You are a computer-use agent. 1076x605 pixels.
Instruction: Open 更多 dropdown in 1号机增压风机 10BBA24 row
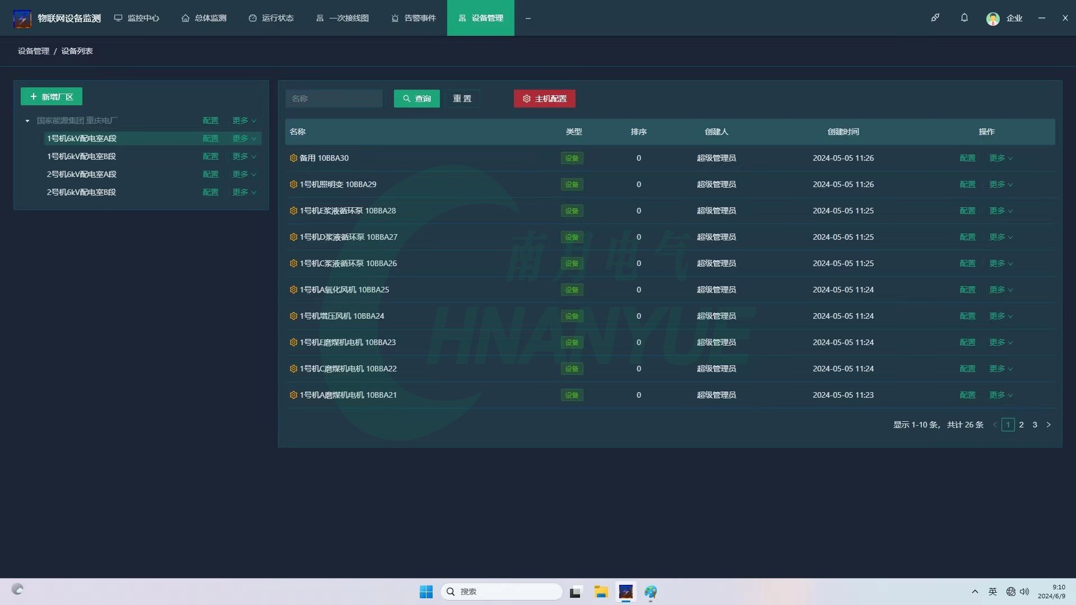point(1001,316)
